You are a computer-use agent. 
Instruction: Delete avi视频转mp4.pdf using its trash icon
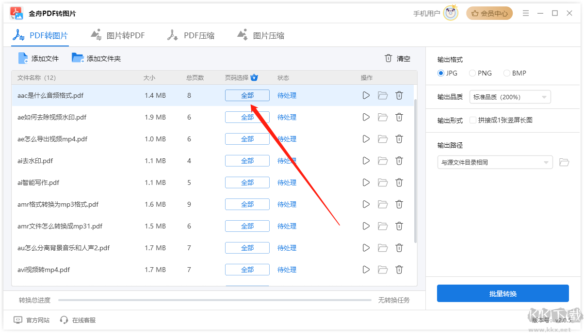[x=399, y=270]
